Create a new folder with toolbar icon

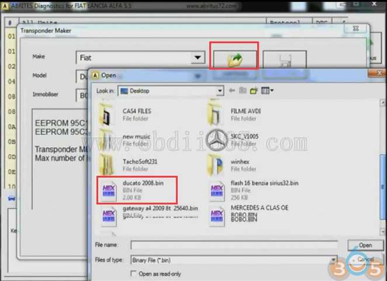[x=254, y=91]
